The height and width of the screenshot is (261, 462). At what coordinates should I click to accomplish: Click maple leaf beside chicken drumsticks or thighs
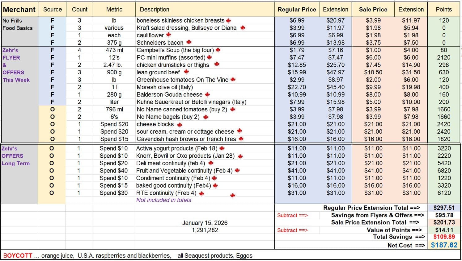tap(217, 64)
